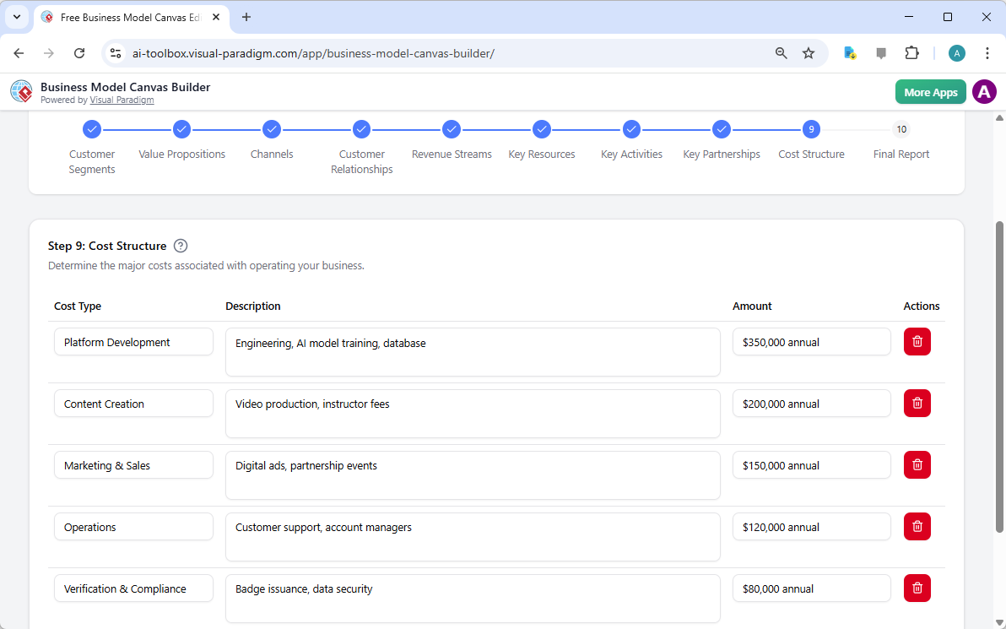Viewport: 1006px width, 629px height.
Task: Delete the Operations cost row
Action: click(x=917, y=527)
